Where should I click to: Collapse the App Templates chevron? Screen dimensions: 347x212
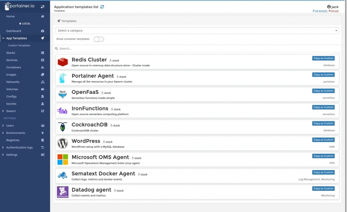[3, 38]
